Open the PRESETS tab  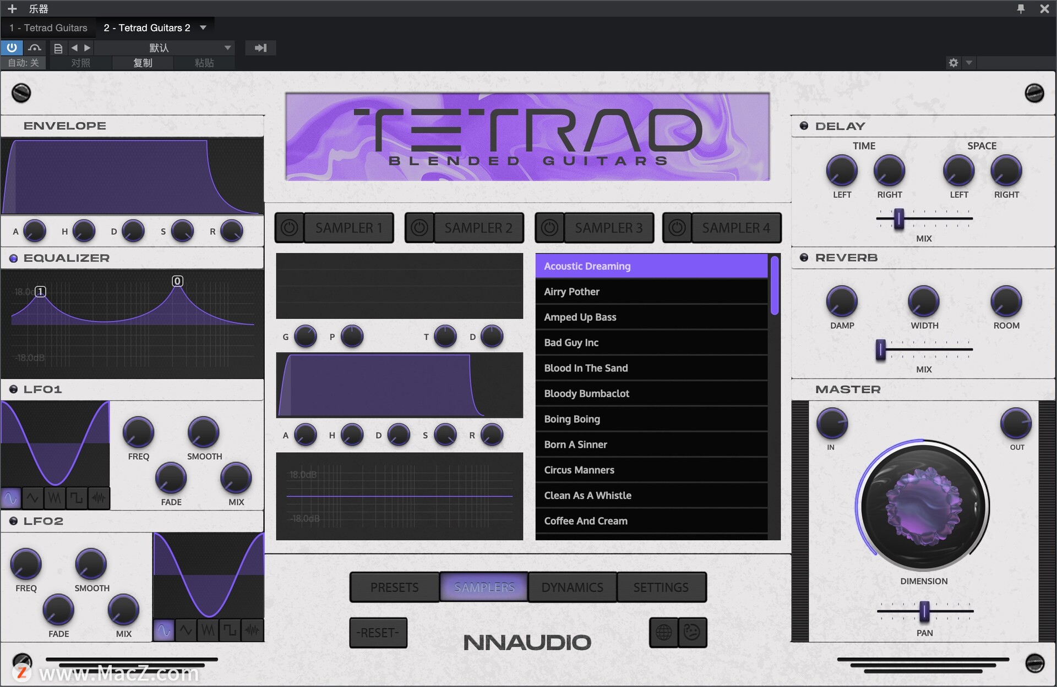[x=395, y=587]
